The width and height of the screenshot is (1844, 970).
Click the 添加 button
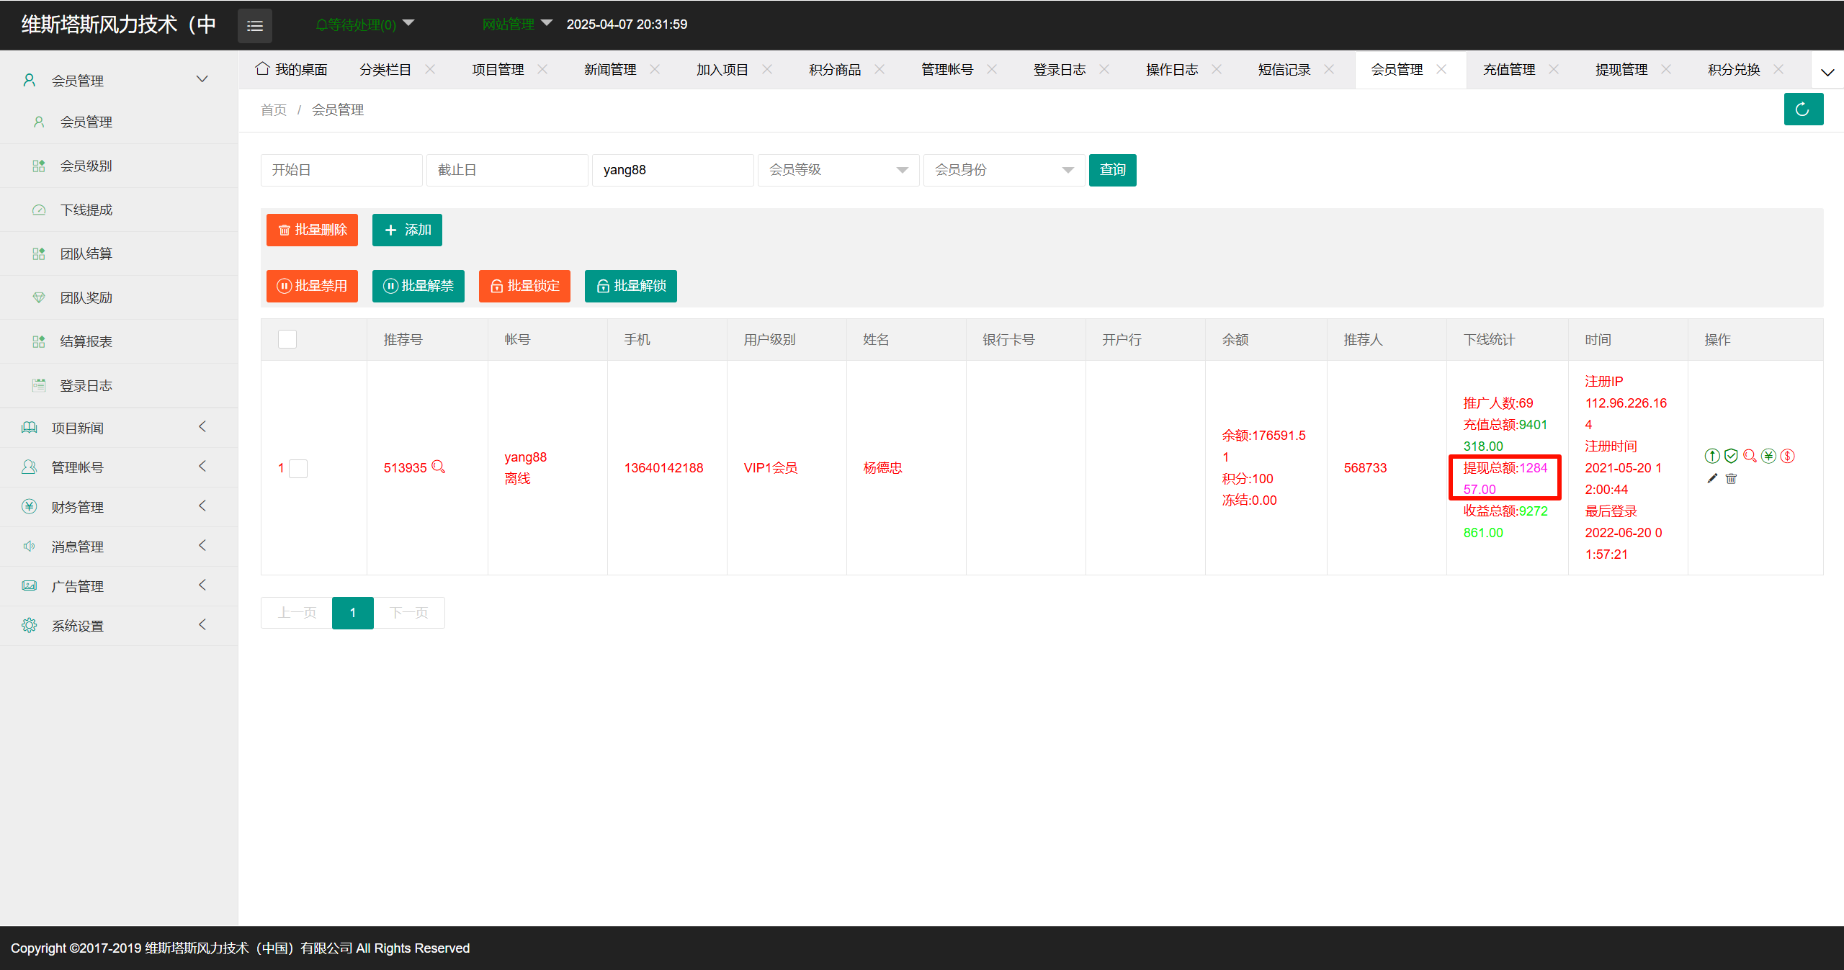pyautogui.click(x=407, y=230)
